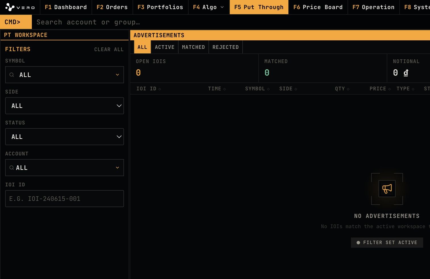Click the OPEN IOIS value 0
The image size is (430, 279).
(x=138, y=73)
